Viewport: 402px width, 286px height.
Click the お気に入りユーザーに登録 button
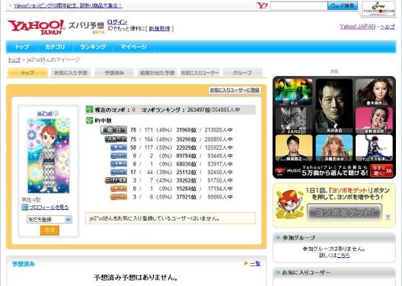click(234, 90)
